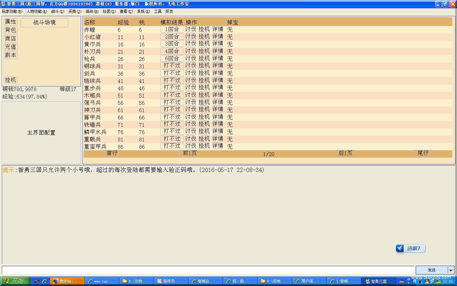Switch to the E:\文档 folder taskbar item
Viewport: 457px width, 286px height.
136,281
